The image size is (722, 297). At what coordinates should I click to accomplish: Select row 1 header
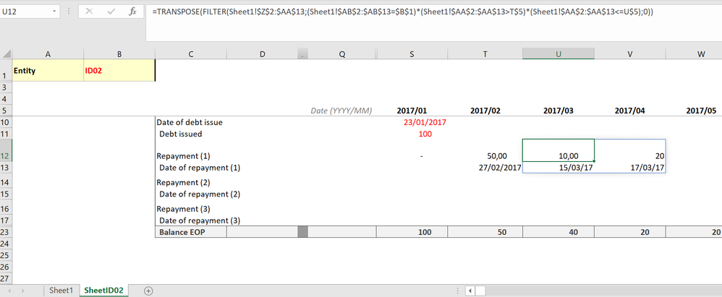(6, 72)
